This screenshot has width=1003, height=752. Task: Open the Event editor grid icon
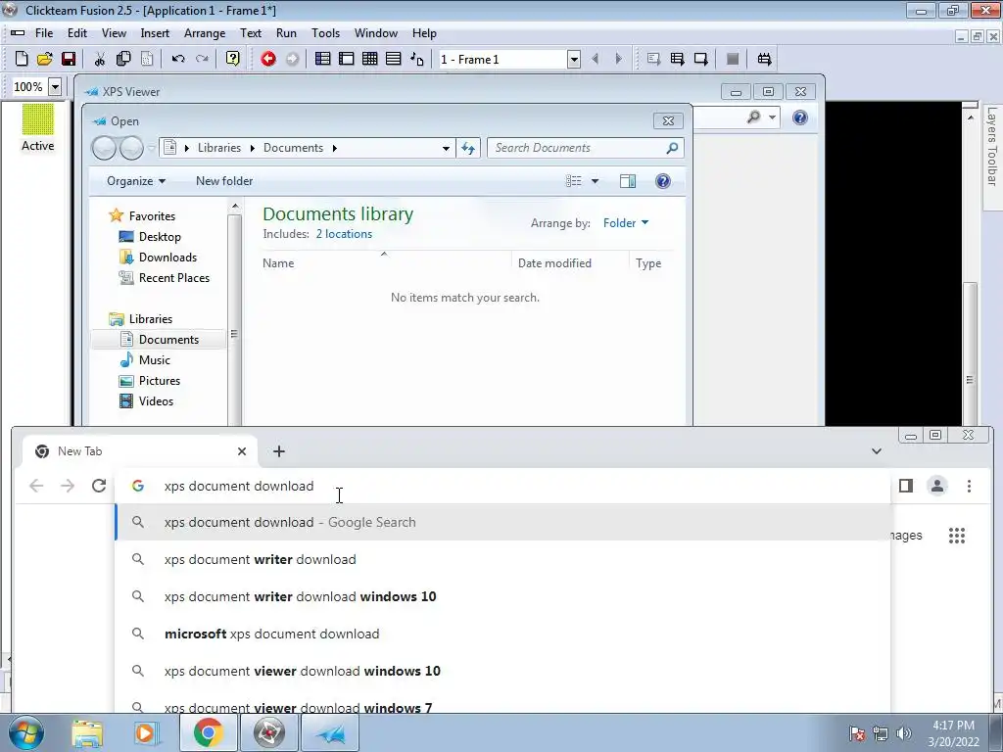pyautogui.click(x=369, y=59)
